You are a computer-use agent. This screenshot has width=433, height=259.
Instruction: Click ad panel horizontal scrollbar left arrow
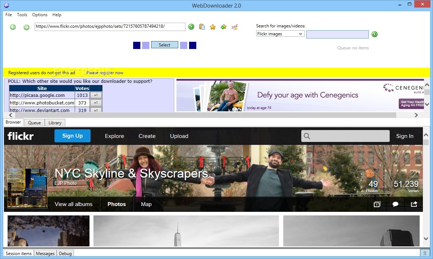point(10,115)
